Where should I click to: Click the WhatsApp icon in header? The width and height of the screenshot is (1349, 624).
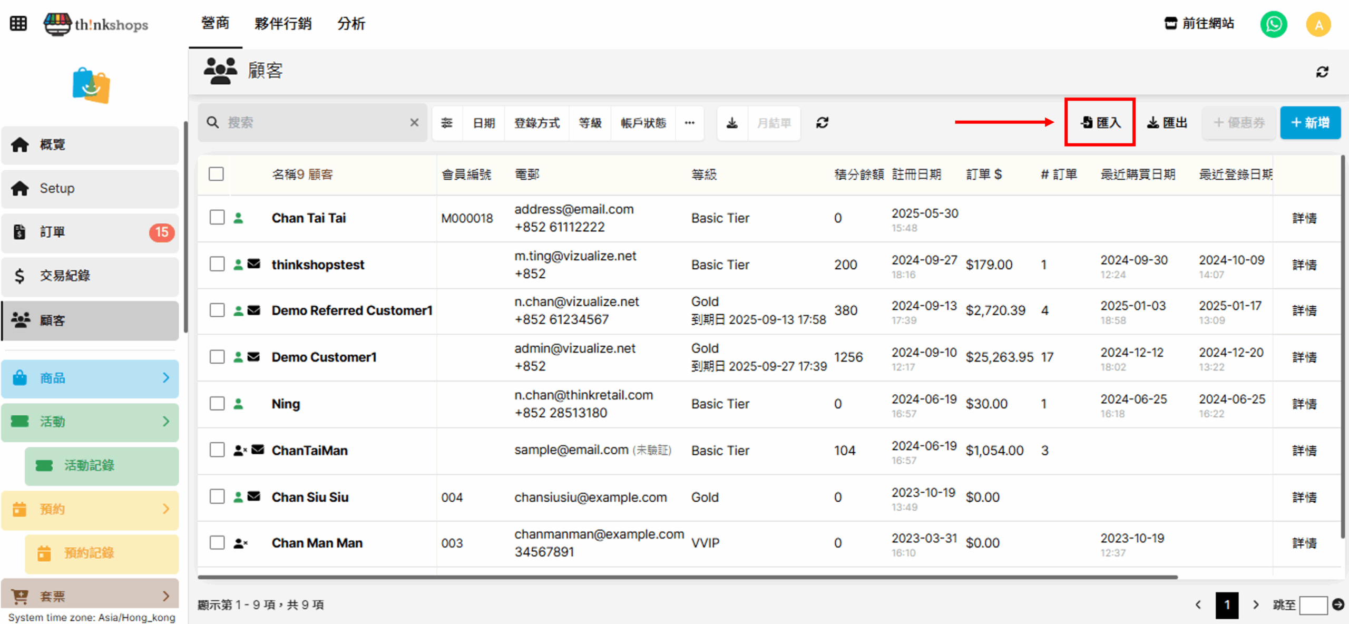tap(1273, 24)
